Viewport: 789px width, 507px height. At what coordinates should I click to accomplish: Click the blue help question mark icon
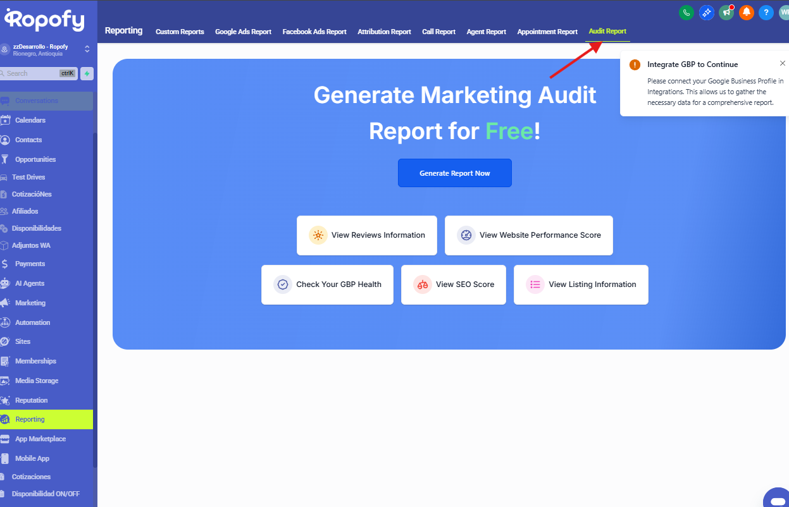[x=766, y=12]
